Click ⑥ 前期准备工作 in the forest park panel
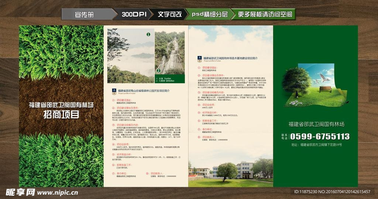Screen dimensions: 378x199 tap(122, 165)
